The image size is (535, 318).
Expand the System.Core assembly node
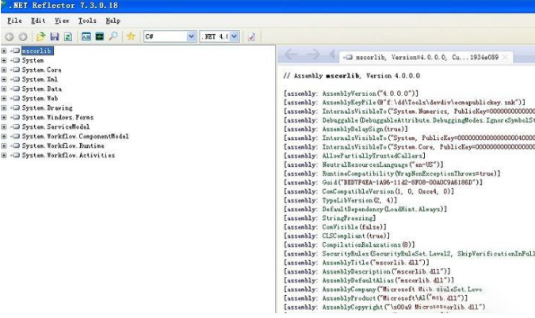(4, 70)
